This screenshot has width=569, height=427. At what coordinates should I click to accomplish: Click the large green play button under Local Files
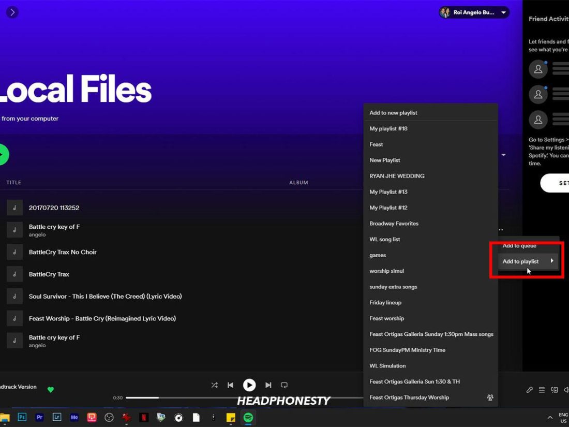(x=3, y=155)
